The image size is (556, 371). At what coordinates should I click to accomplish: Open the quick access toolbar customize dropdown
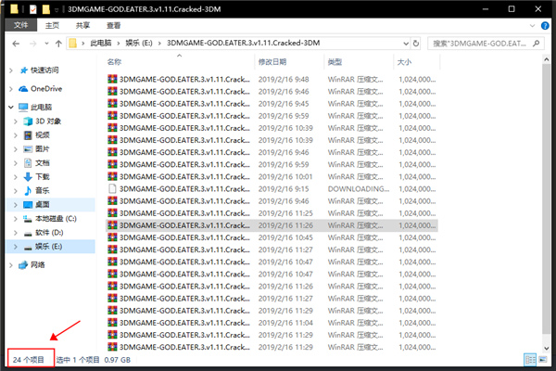pyautogui.click(x=56, y=9)
